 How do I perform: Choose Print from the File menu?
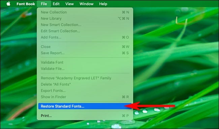pyautogui.click(x=85, y=116)
